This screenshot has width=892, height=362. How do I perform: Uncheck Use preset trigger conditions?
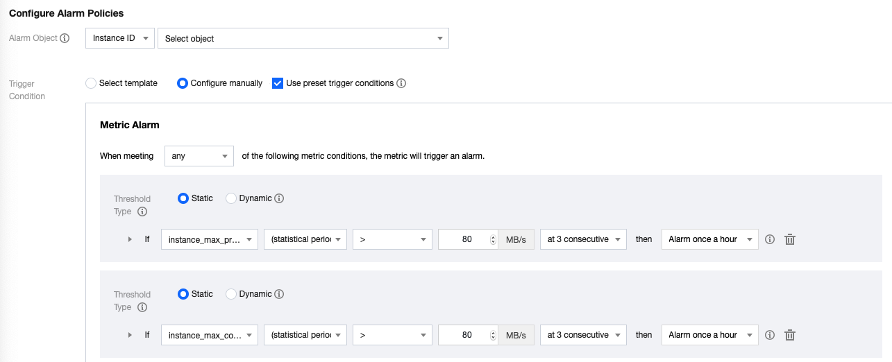click(x=278, y=83)
